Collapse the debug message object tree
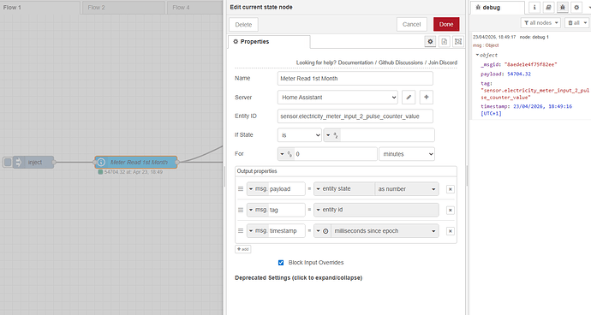Viewport: 591px width, 315px height. point(477,55)
